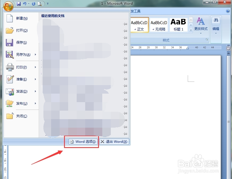This screenshot has width=232, height=179.
Task: Expand the 准备 submenu arrow
Action: pyautogui.click(x=35, y=79)
